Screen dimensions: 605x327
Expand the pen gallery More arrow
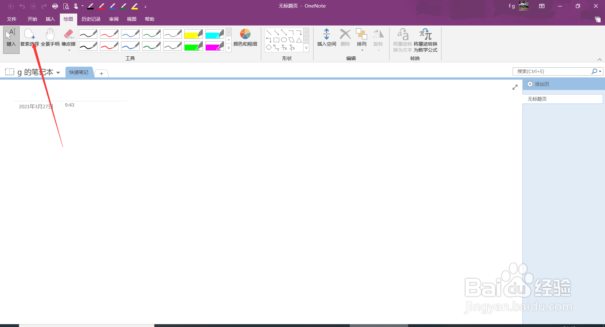point(229,48)
